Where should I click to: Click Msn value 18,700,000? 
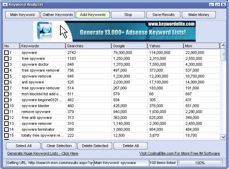click(x=195, y=76)
